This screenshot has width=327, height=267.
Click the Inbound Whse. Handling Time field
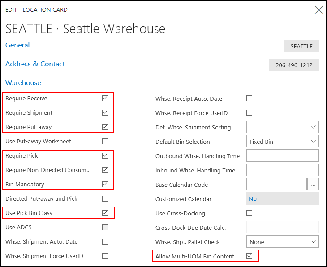[283, 170]
